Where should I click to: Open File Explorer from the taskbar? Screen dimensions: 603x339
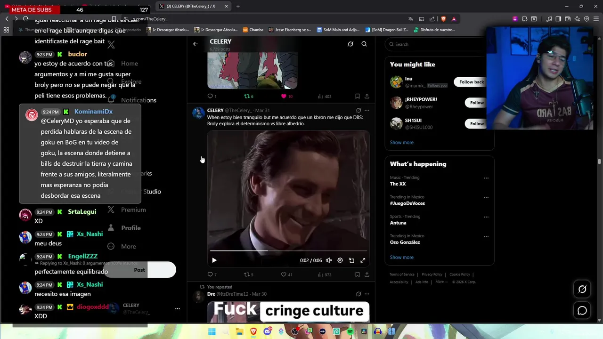pos(239,331)
